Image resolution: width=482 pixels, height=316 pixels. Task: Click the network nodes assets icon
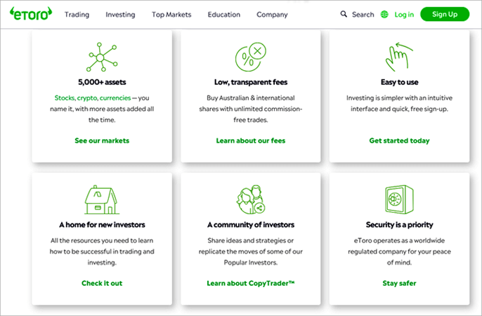pyautogui.click(x=102, y=55)
